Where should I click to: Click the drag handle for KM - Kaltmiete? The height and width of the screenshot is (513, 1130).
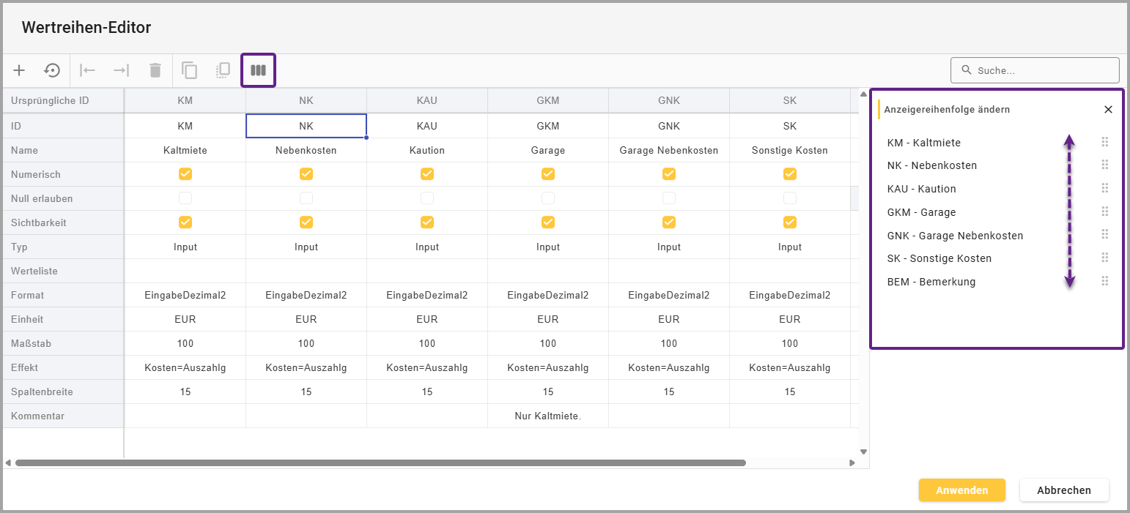pos(1105,142)
